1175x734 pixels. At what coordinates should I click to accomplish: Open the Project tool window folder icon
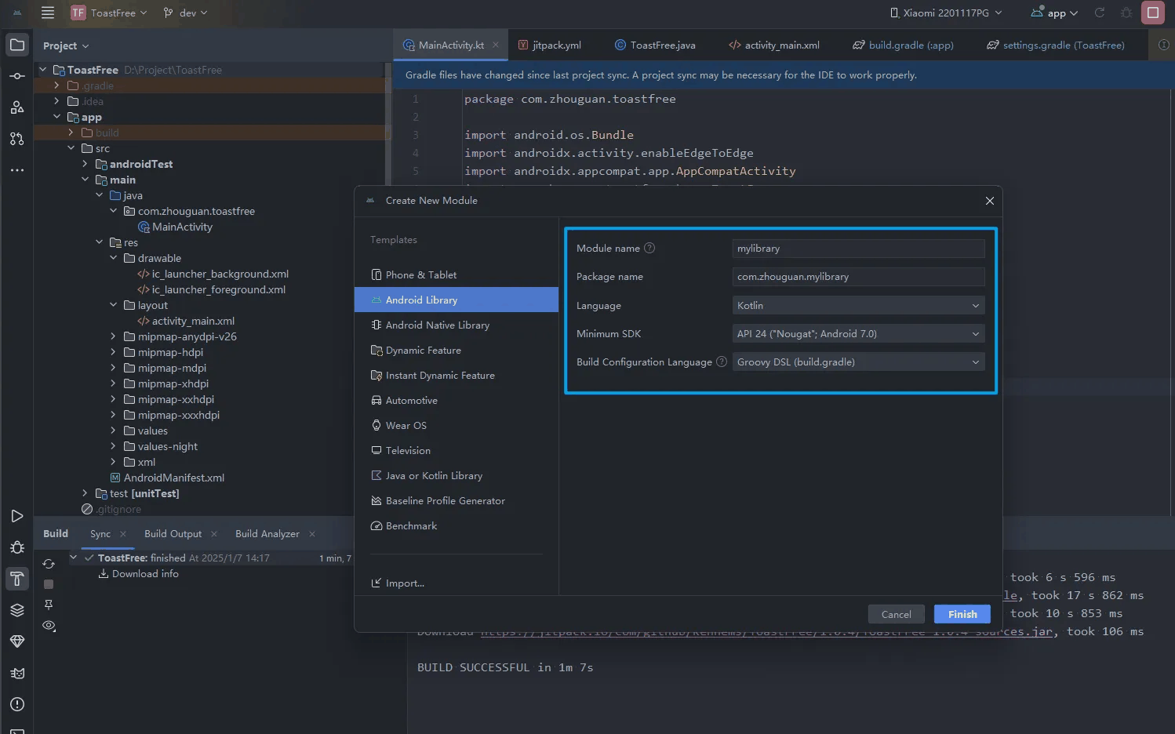(17, 45)
